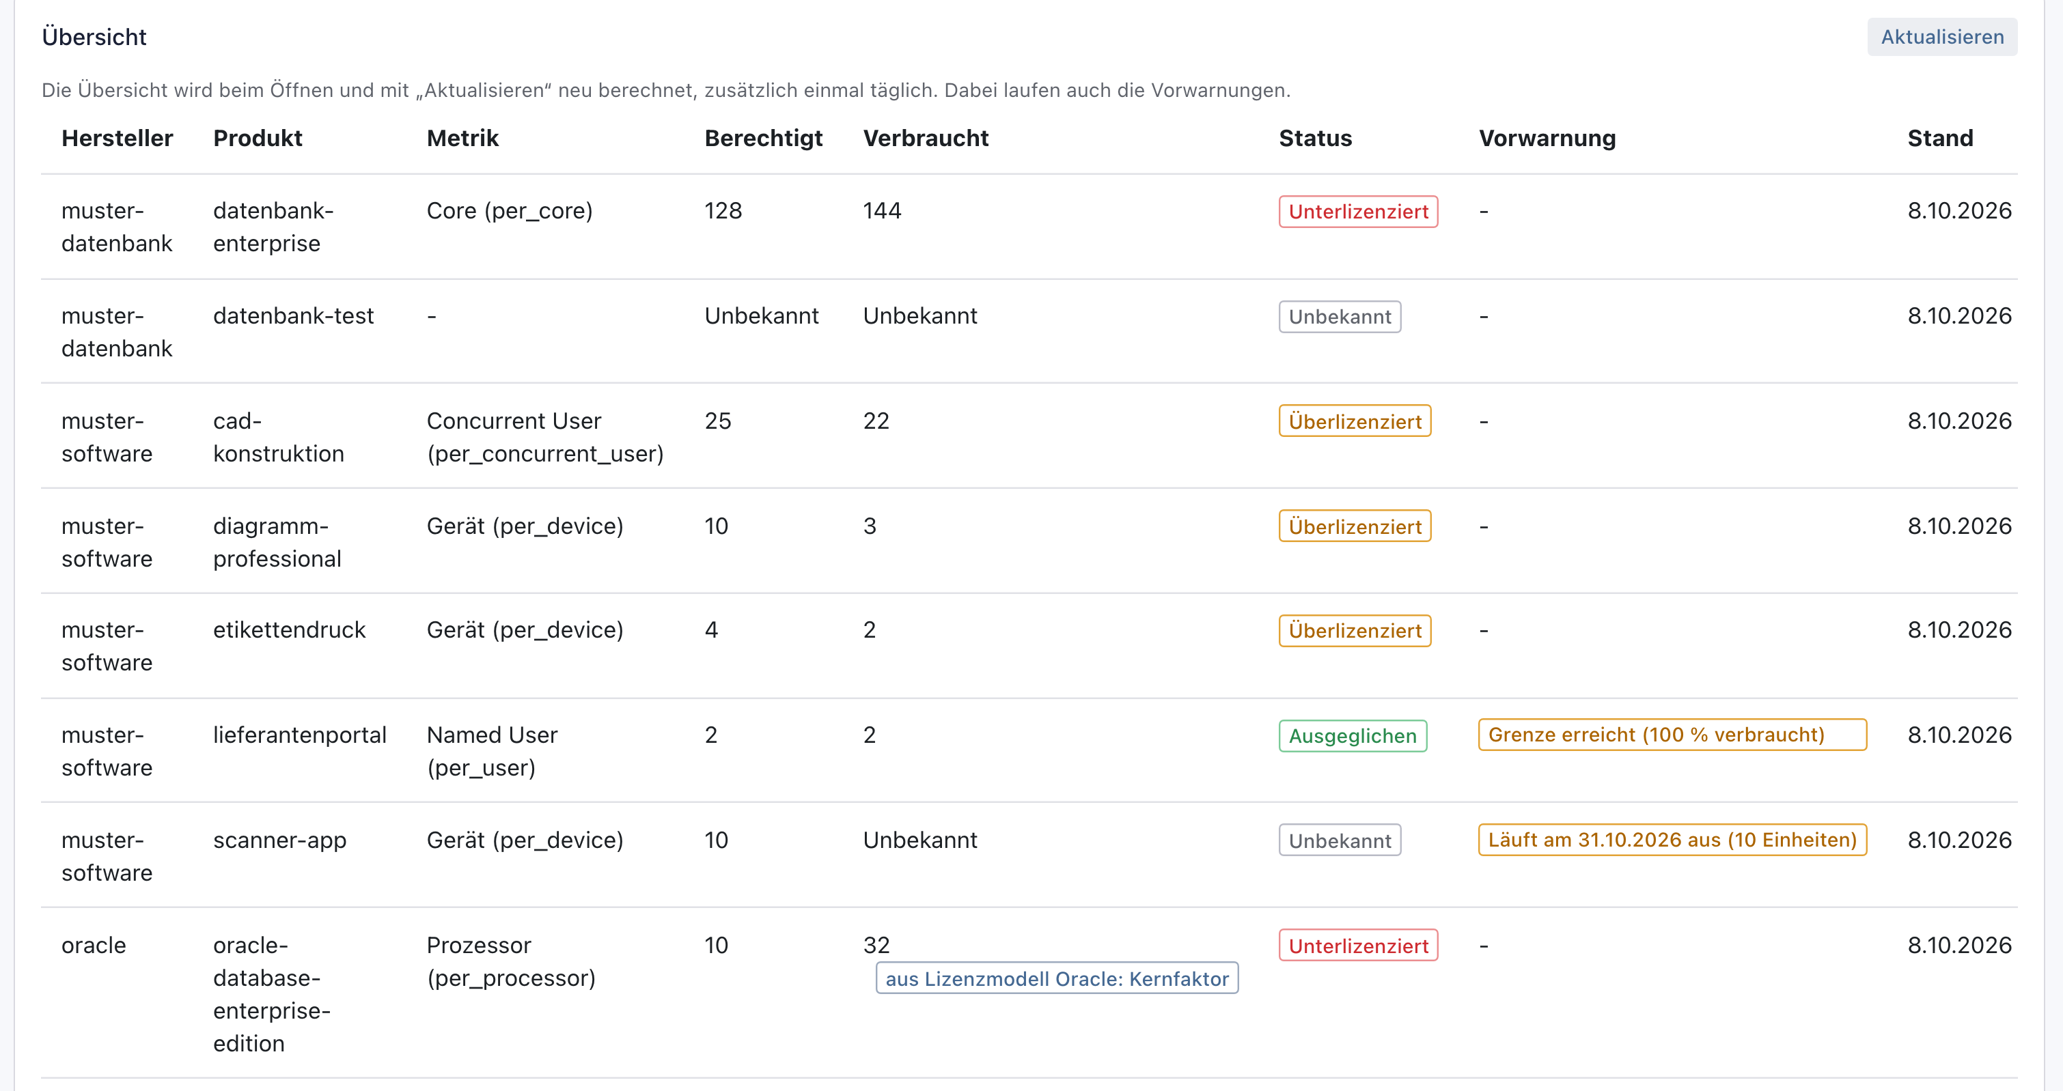Select the datenbank-test product cell
2063x1091 pixels.
(293, 315)
